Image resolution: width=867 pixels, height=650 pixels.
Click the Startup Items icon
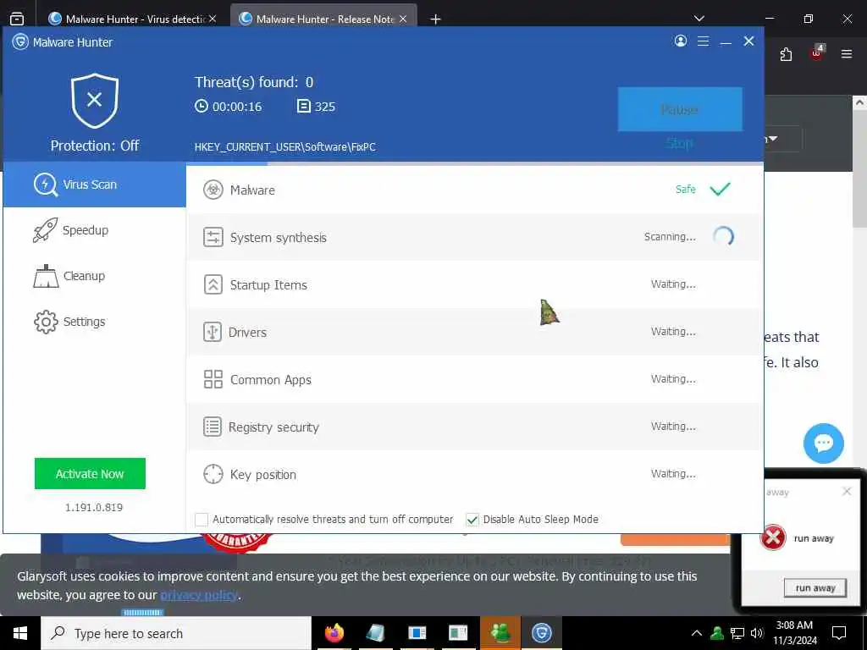[x=213, y=284]
